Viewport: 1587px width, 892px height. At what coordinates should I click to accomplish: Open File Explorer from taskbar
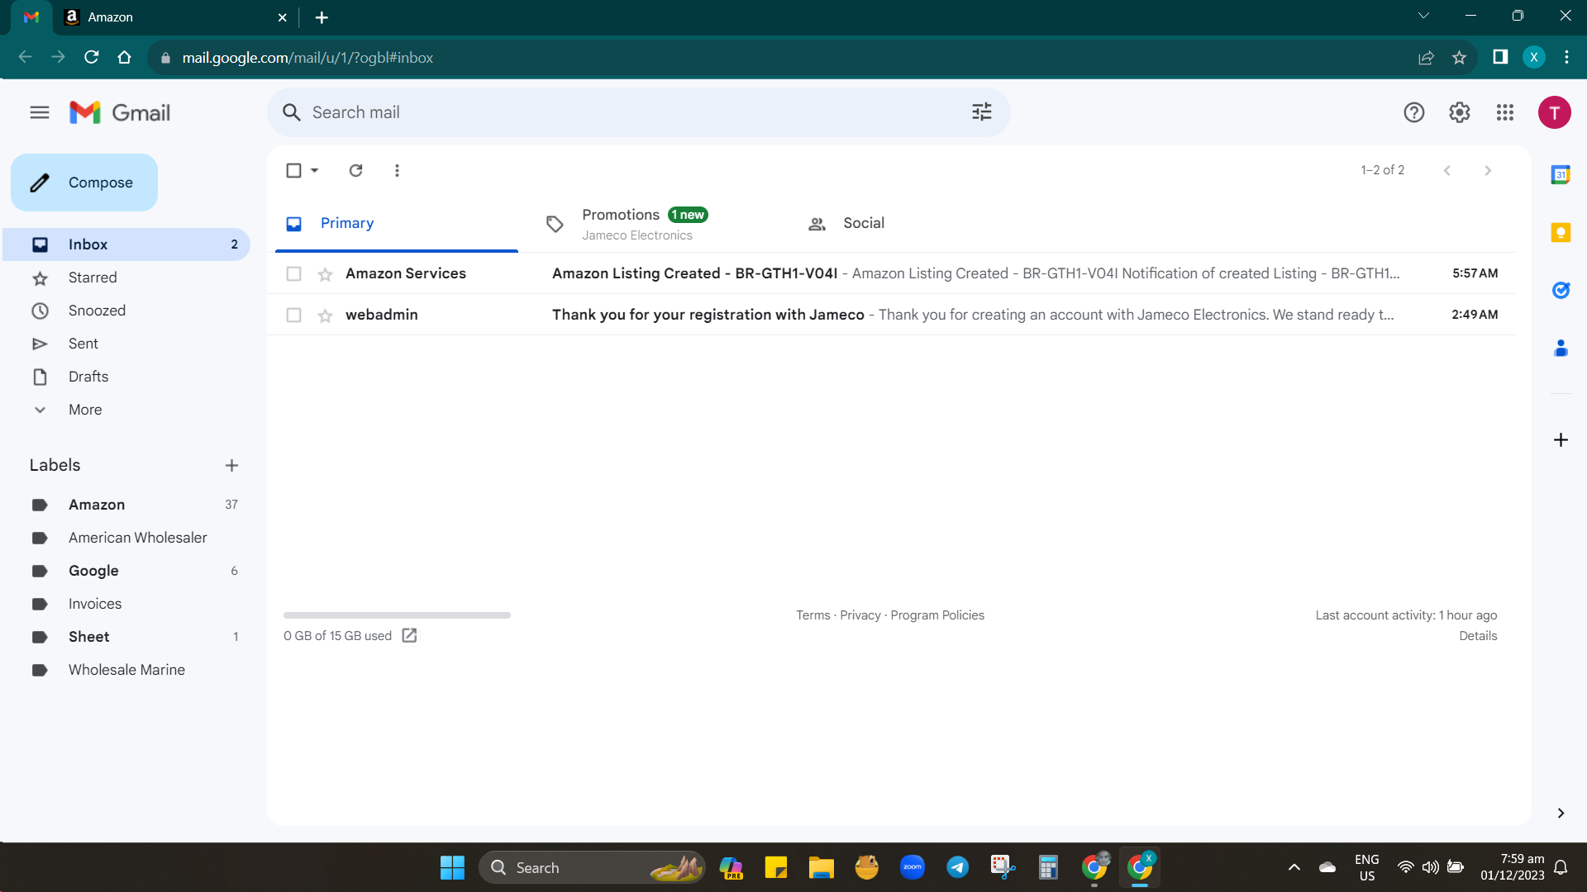click(821, 867)
